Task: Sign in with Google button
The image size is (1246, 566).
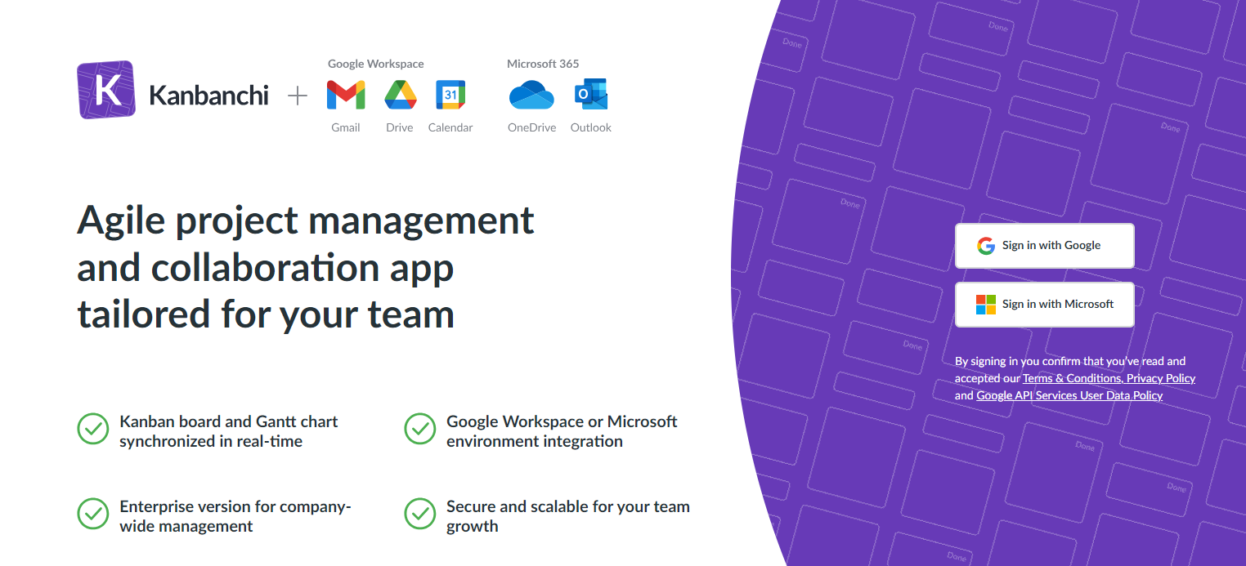Action: click(x=1045, y=245)
